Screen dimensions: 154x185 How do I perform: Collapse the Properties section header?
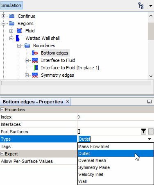2,110
